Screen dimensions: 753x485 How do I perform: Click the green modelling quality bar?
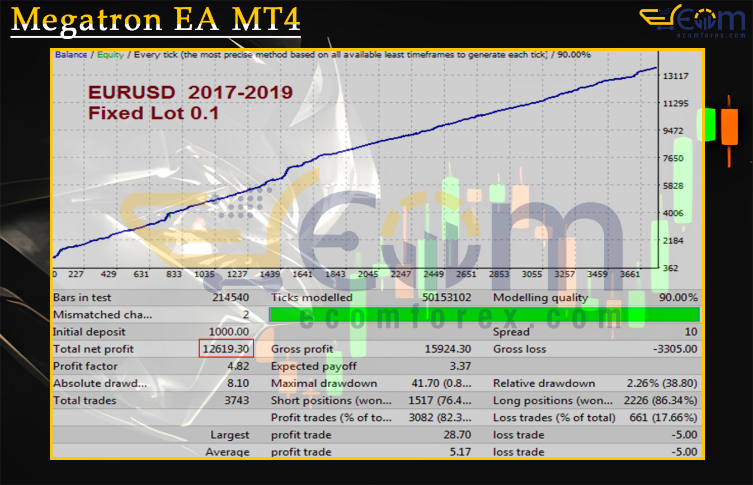pyautogui.click(x=484, y=315)
